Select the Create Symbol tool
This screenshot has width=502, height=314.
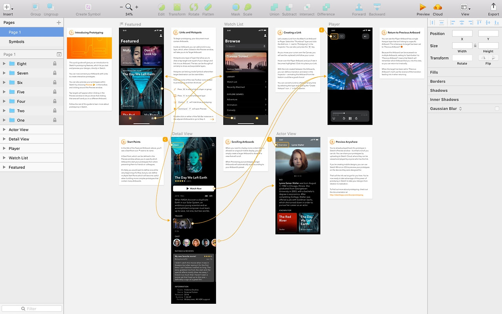[x=87, y=9]
